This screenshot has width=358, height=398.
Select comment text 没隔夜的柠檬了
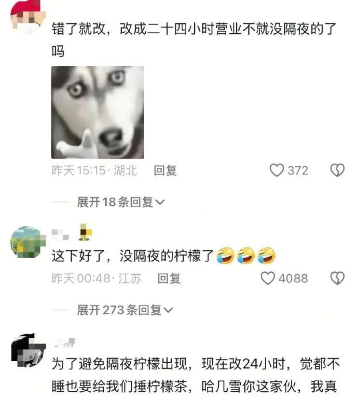[167, 256]
